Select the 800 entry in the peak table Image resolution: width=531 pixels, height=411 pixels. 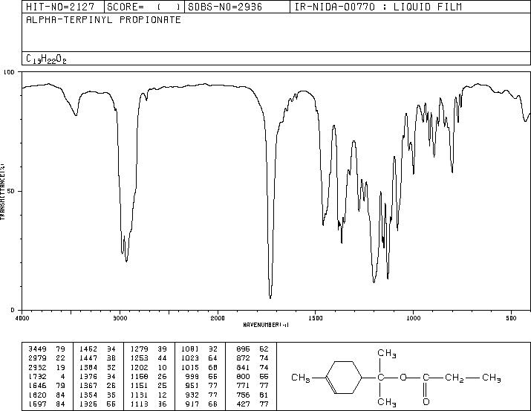point(243,376)
